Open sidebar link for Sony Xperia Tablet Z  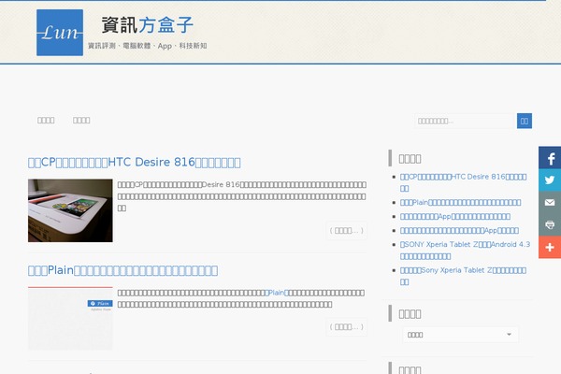(x=463, y=276)
